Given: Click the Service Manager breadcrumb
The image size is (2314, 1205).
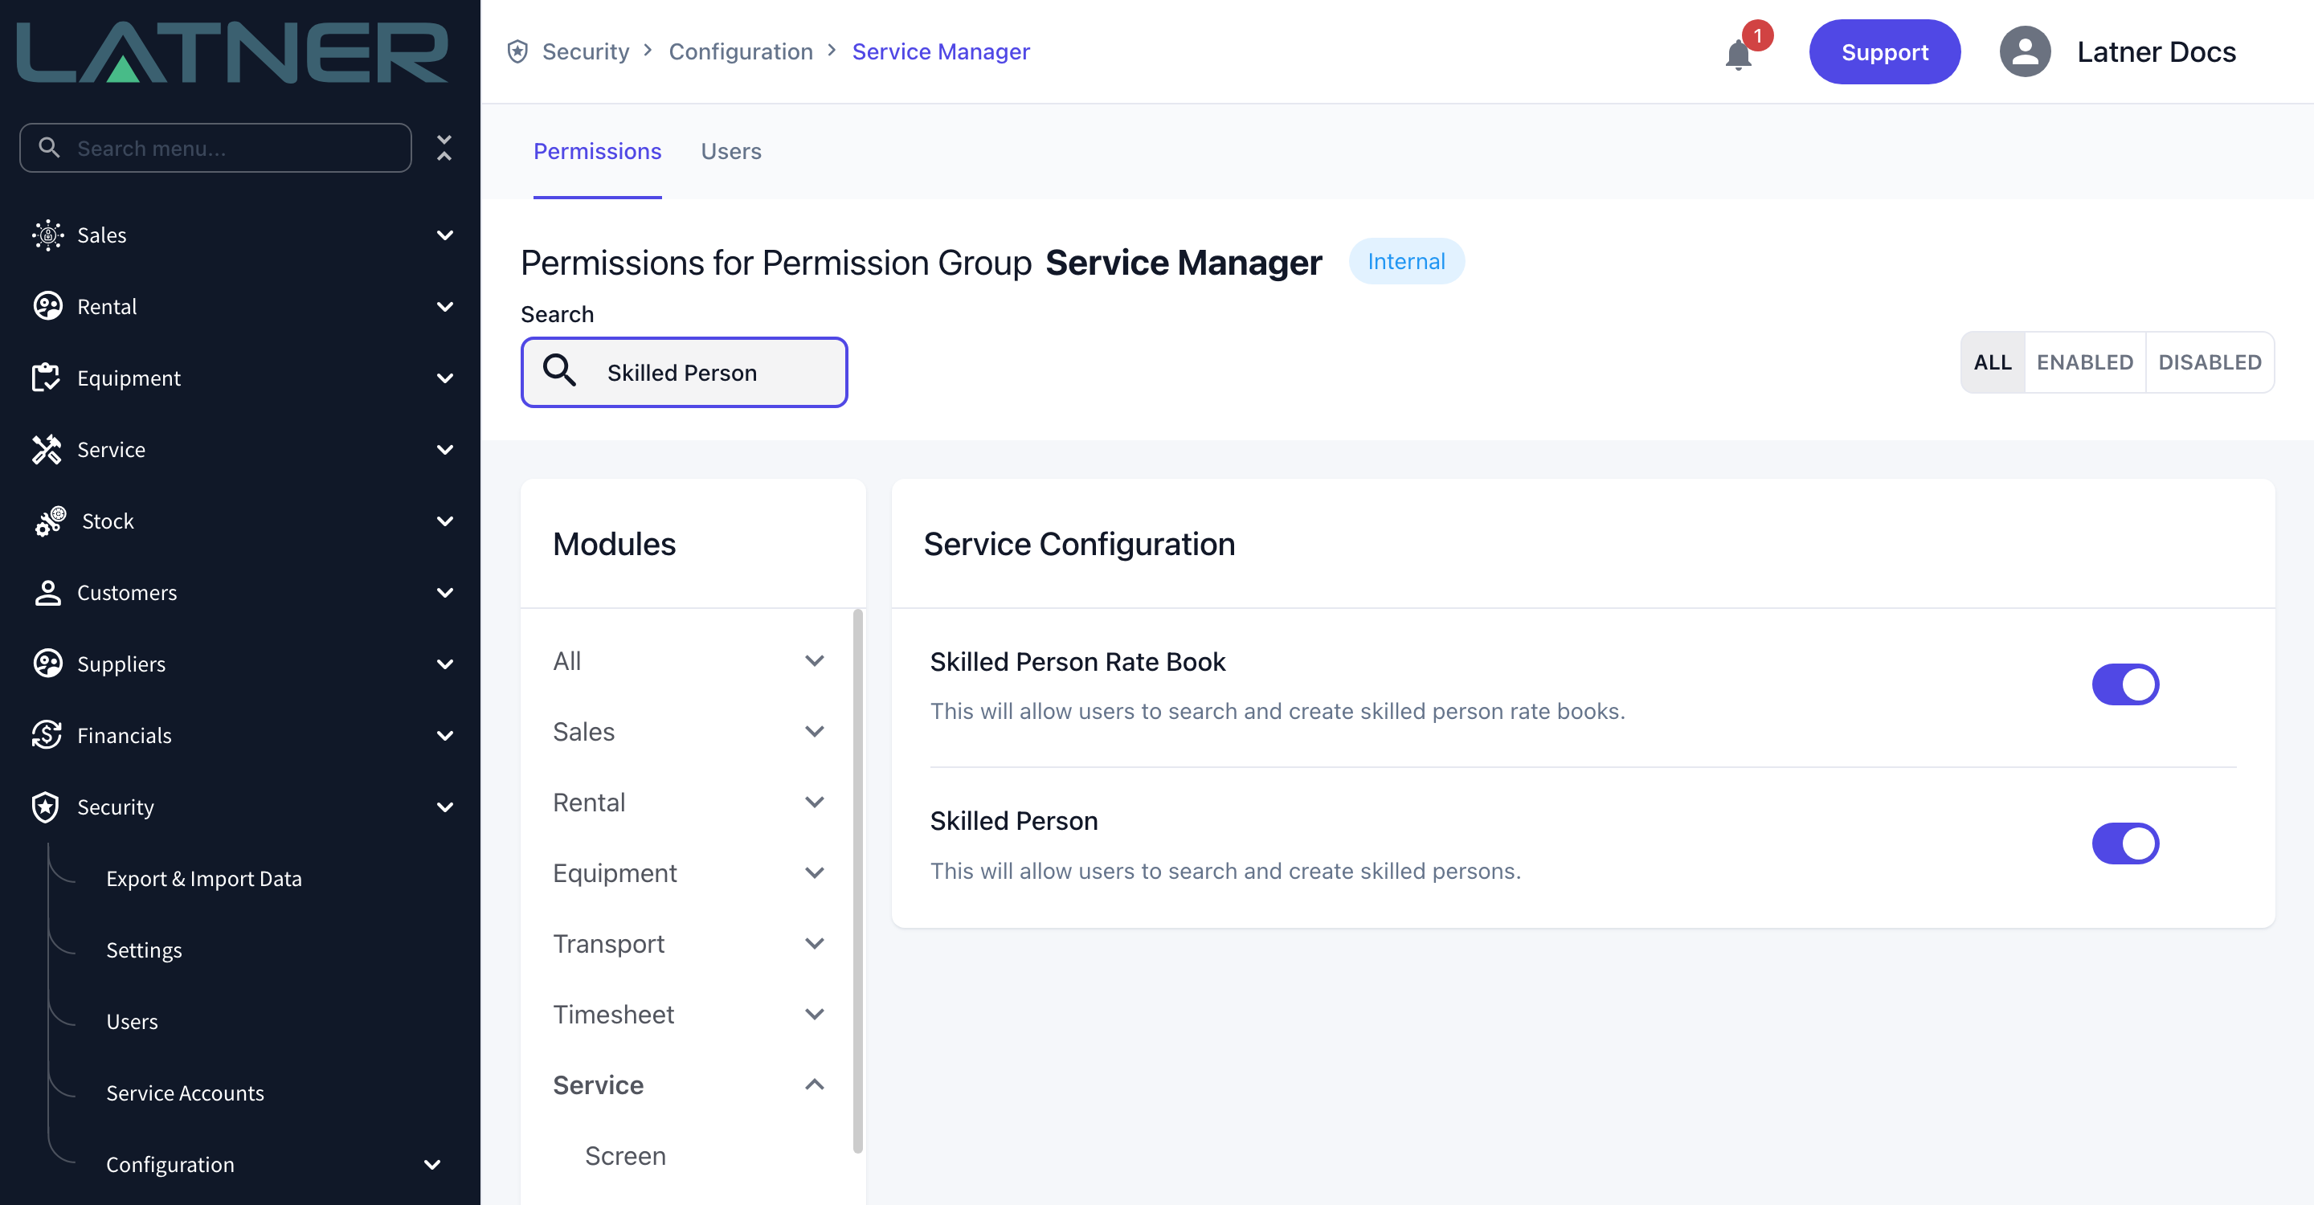Looking at the screenshot, I should pos(941,51).
